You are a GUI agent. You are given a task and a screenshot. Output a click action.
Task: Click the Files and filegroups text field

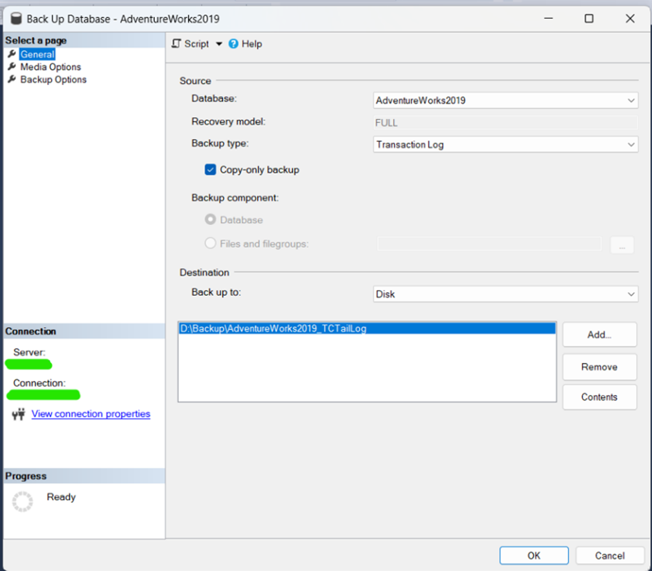(x=489, y=244)
